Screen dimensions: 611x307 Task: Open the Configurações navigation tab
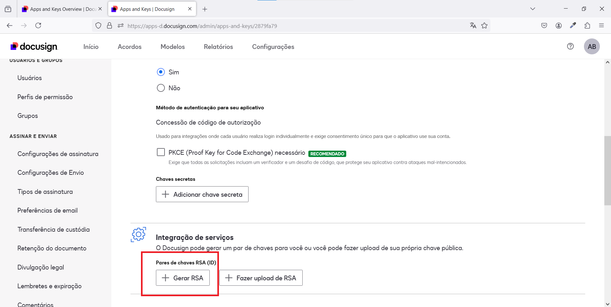point(273,47)
